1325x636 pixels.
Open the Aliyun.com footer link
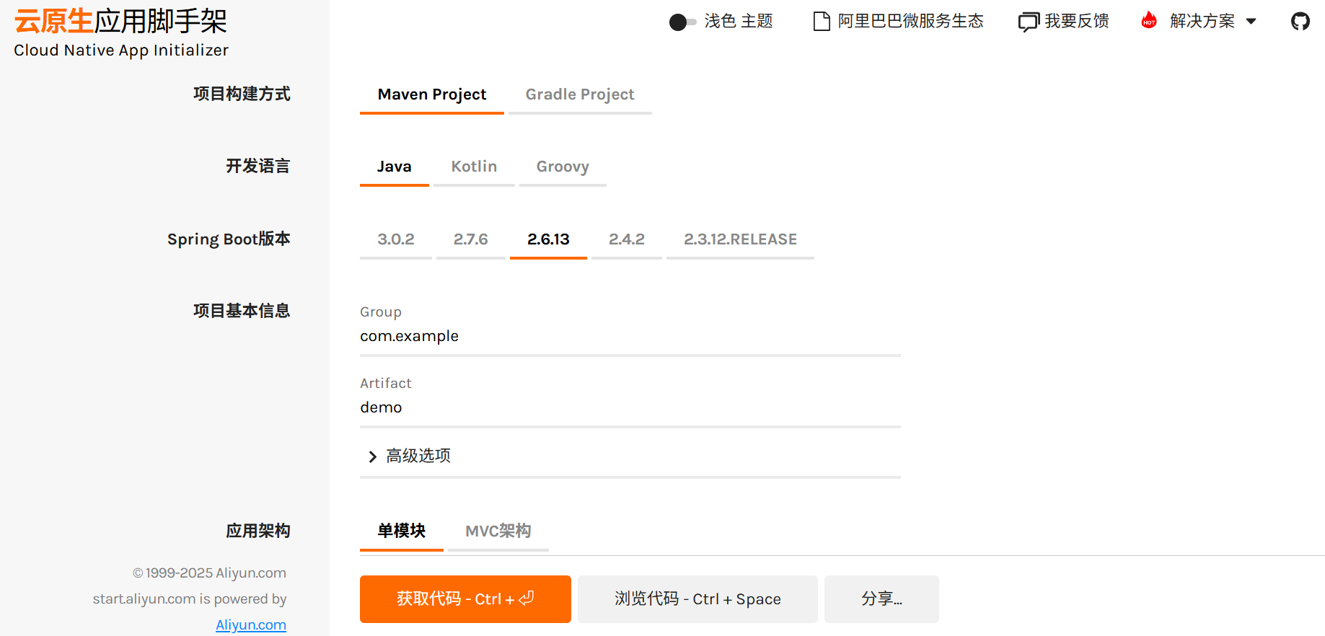pyautogui.click(x=251, y=625)
